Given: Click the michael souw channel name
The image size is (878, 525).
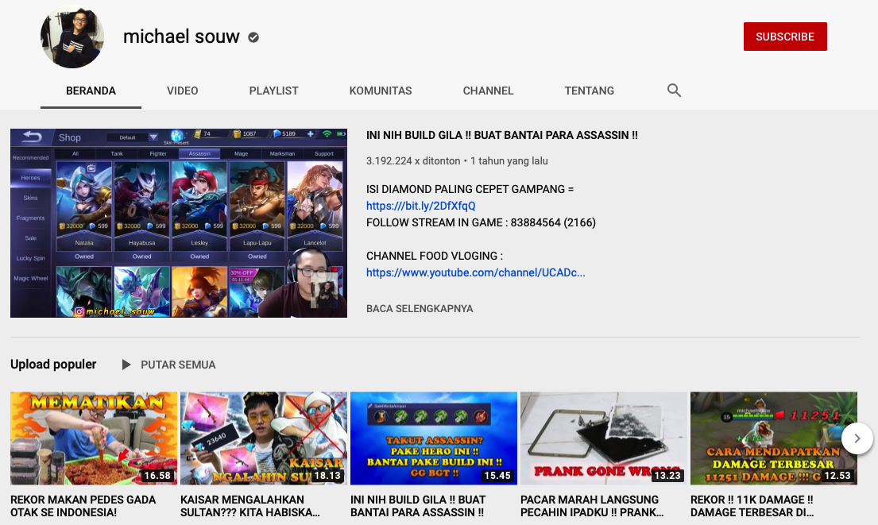Looking at the screenshot, I should 181,37.
